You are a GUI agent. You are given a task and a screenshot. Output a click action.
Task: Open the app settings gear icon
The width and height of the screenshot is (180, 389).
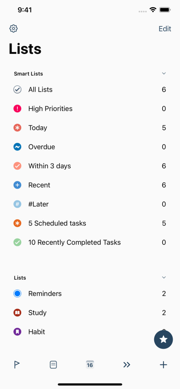click(x=13, y=28)
